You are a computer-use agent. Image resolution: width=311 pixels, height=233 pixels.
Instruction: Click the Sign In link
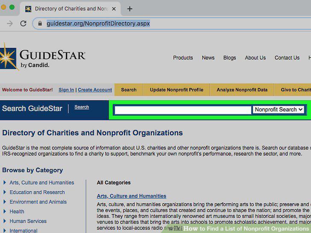click(x=66, y=90)
